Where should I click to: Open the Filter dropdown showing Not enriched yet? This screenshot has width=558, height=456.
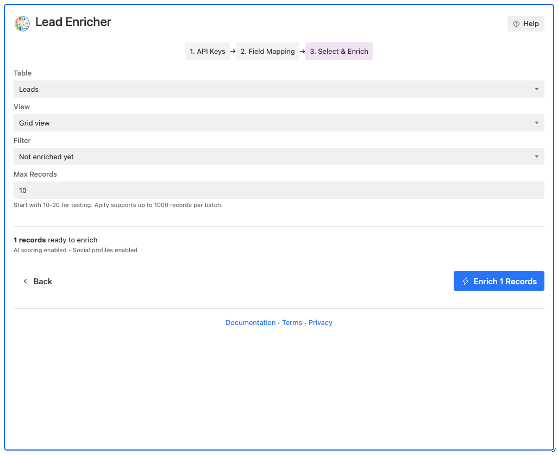coord(279,157)
